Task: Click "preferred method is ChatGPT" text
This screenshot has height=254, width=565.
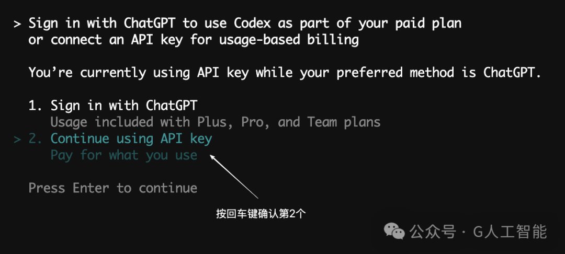Action: pos(439,73)
